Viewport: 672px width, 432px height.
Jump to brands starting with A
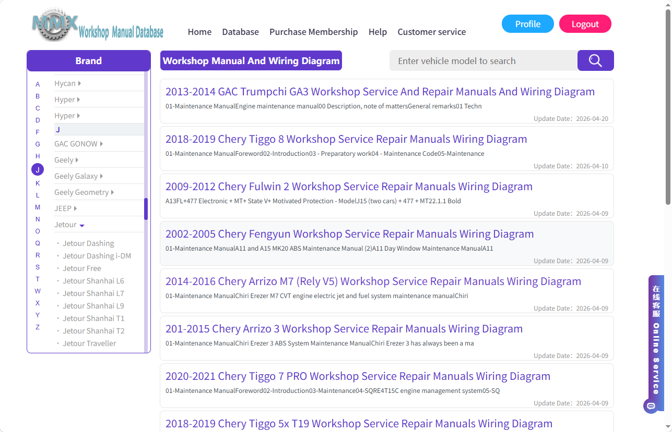pos(38,84)
